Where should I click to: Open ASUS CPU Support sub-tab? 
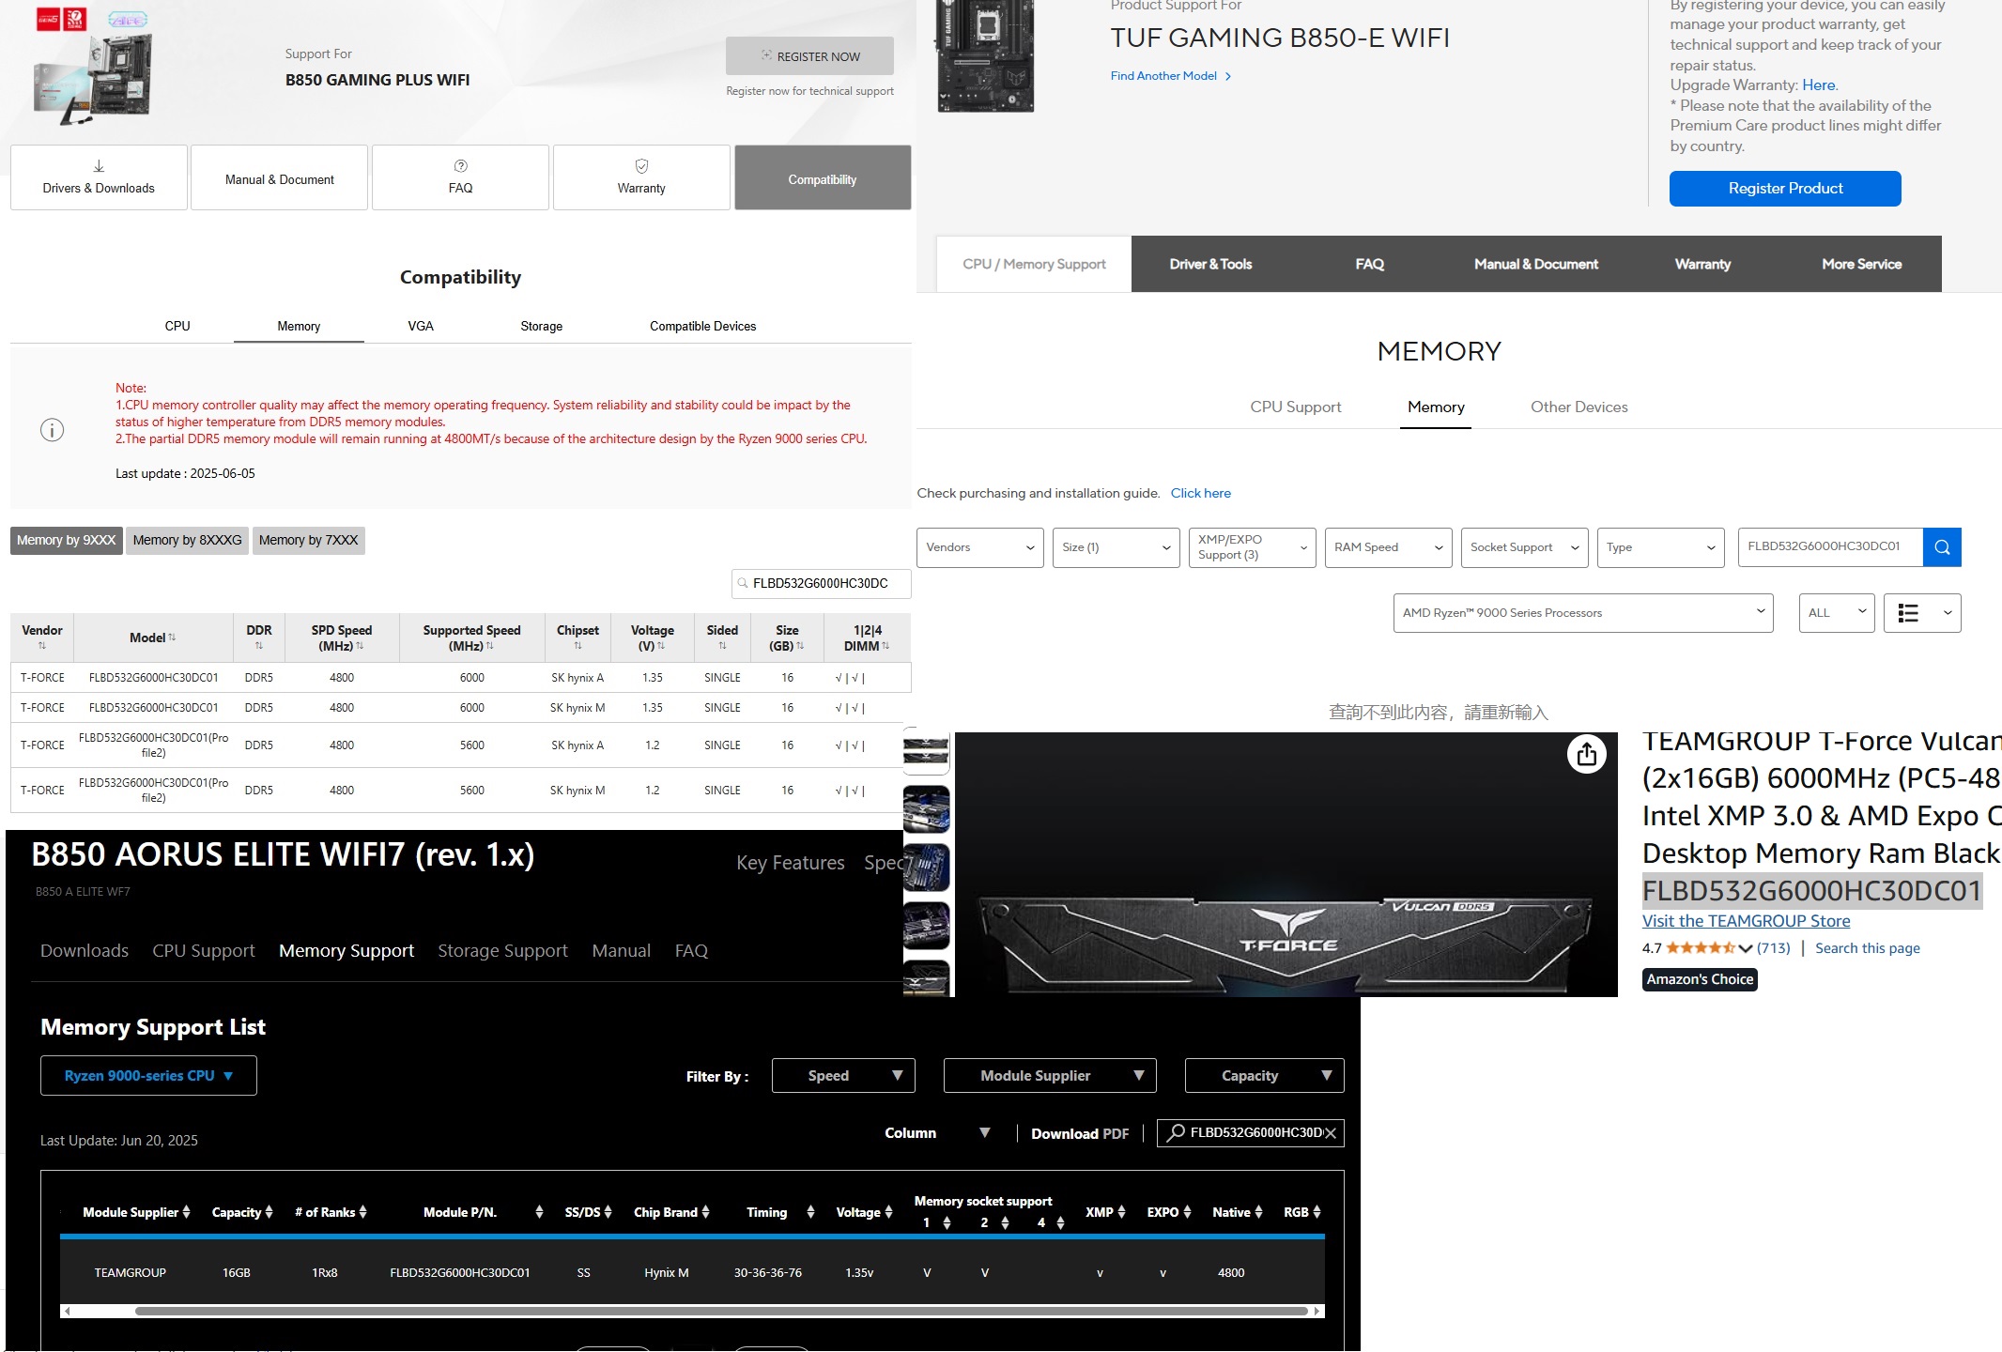click(1296, 407)
